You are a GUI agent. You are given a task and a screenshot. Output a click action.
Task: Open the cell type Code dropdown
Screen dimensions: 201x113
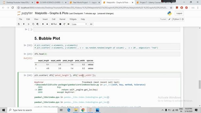pos(79,24)
